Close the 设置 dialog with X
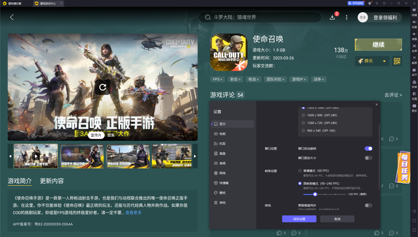This screenshot has height=237, width=418. (377, 104)
